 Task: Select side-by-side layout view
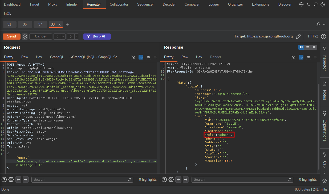[301, 47]
